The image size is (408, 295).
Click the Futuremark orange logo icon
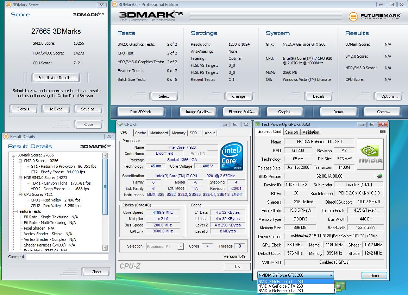353,17
